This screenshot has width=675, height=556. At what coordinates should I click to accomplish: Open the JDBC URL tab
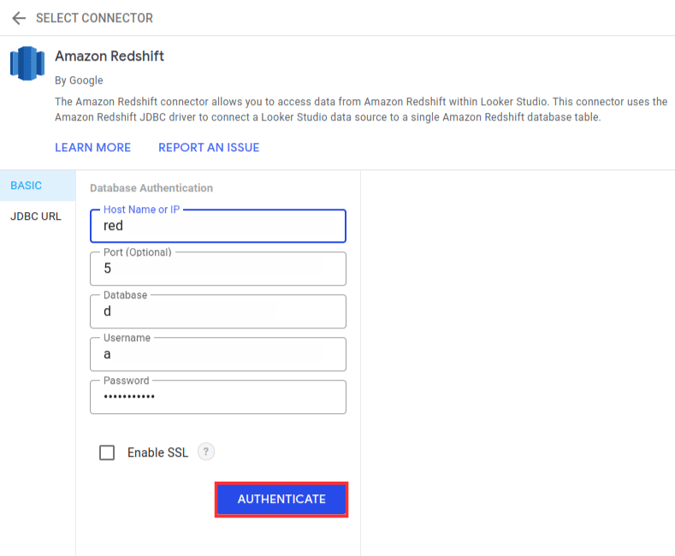36,216
